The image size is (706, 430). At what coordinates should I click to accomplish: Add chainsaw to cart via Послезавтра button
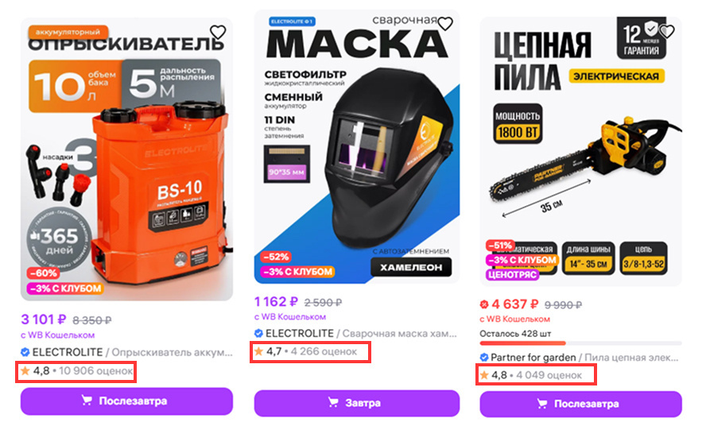pos(581,404)
